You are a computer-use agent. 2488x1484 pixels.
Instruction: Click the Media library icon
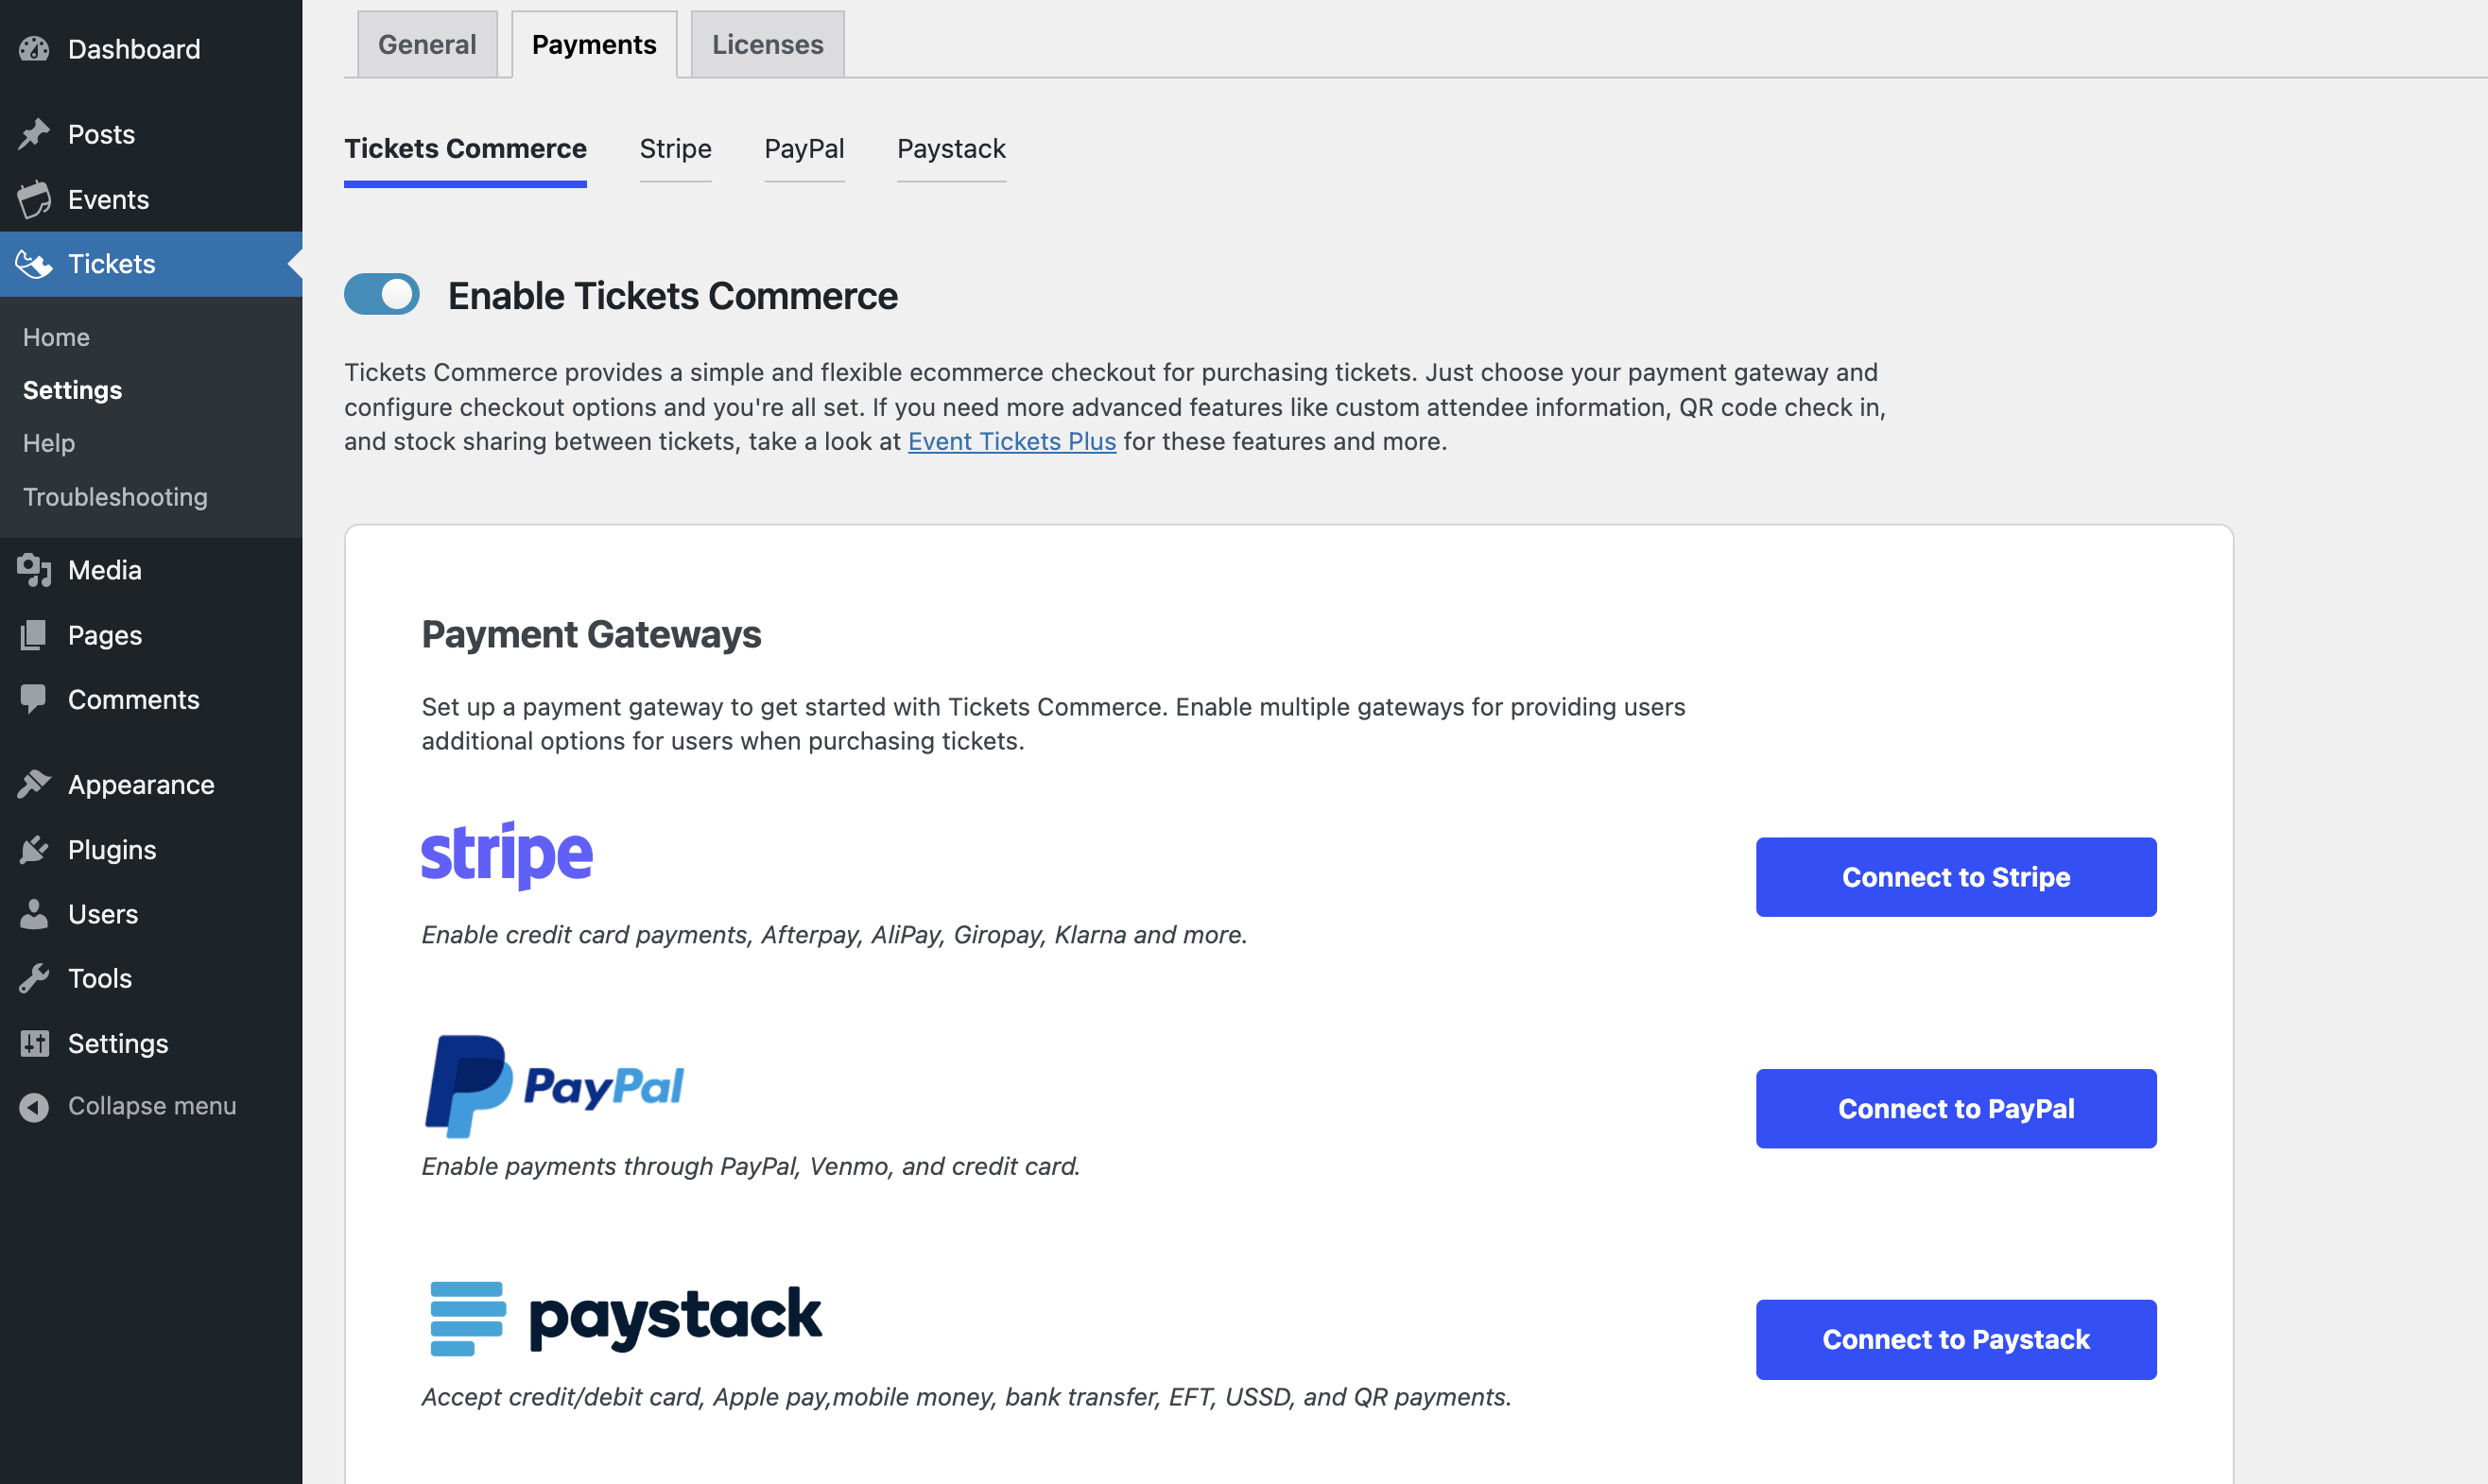click(34, 570)
